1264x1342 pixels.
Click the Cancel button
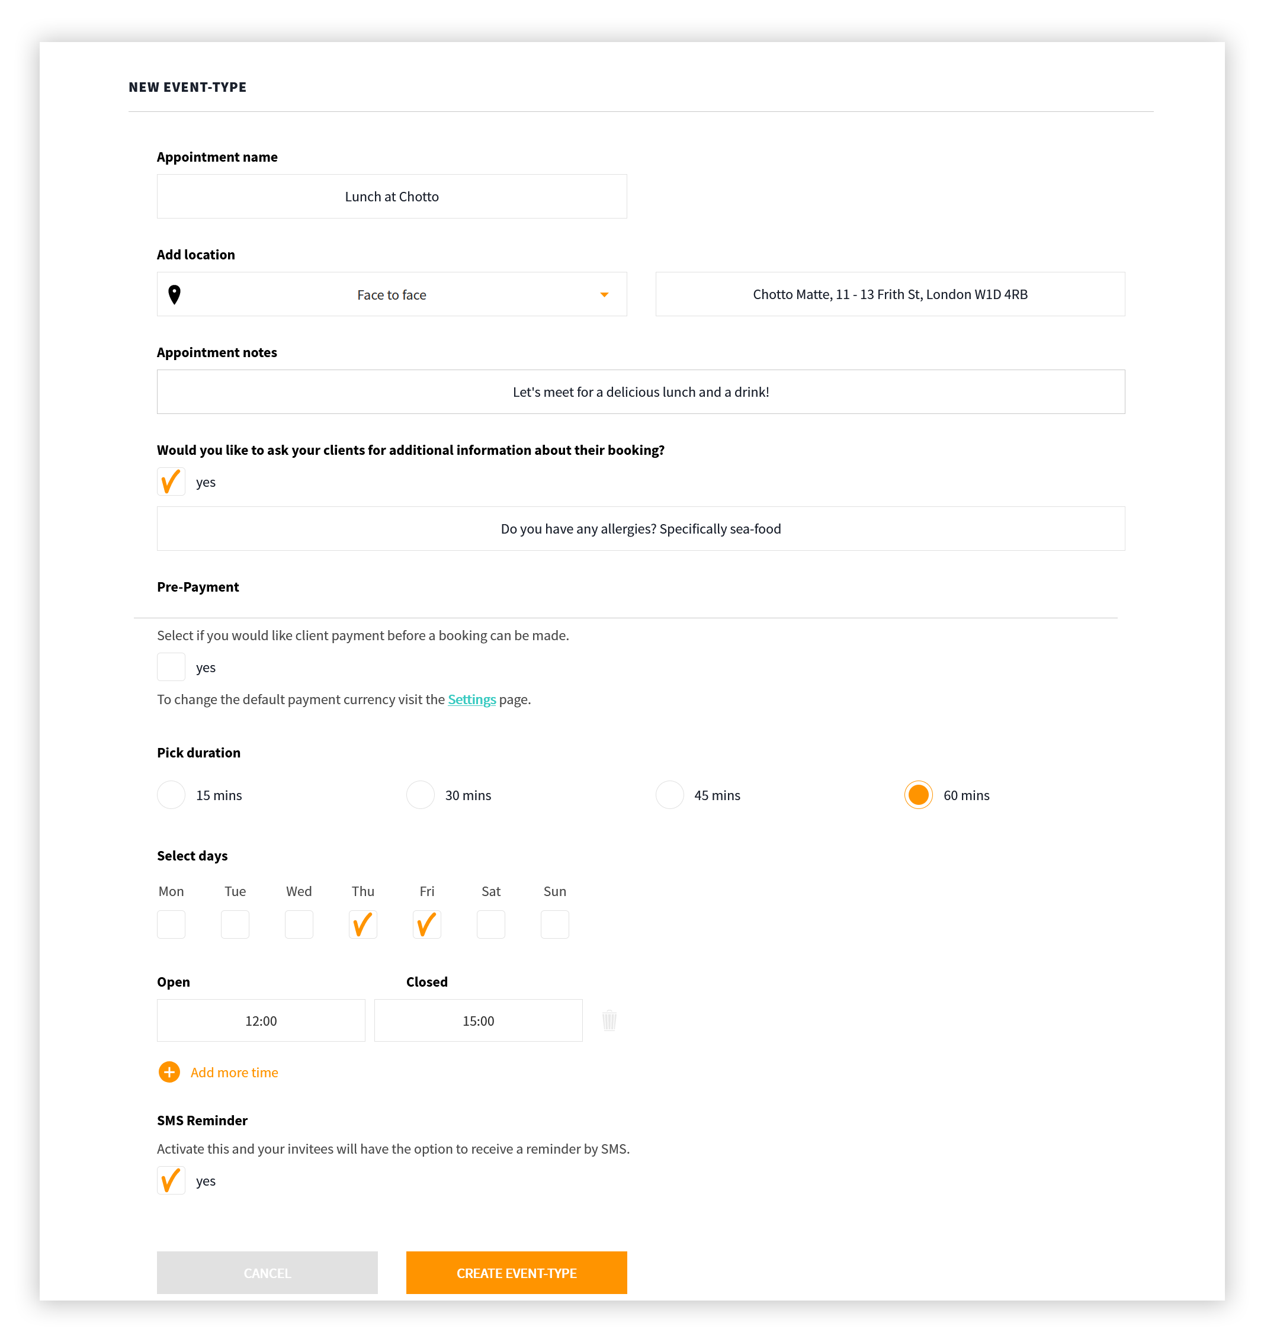[267, 1273]
